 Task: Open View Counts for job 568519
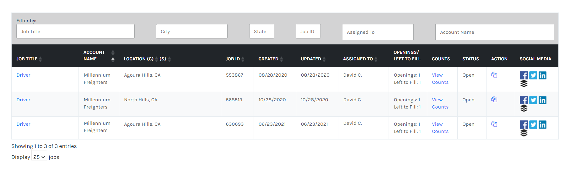pyautogui.click(x=440, y=104)
